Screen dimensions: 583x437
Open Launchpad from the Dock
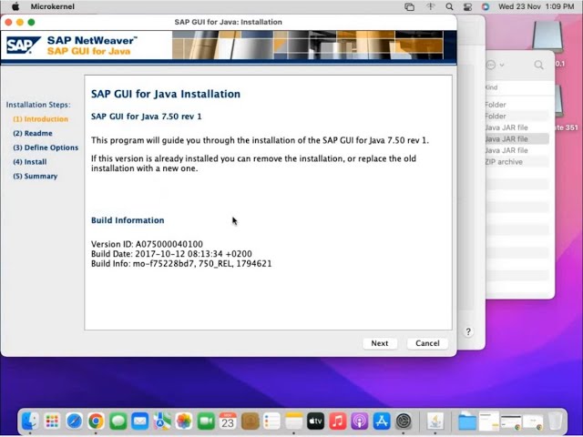click(x=52, y=422)
